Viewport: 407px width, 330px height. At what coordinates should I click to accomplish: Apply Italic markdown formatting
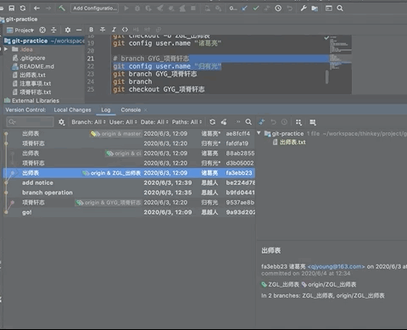114,30
